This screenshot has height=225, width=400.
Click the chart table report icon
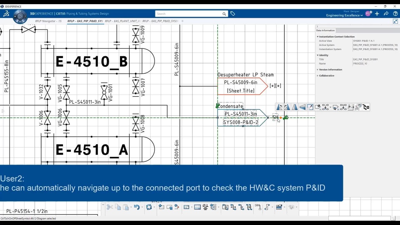pyautogui.click(x=279, y=207)
